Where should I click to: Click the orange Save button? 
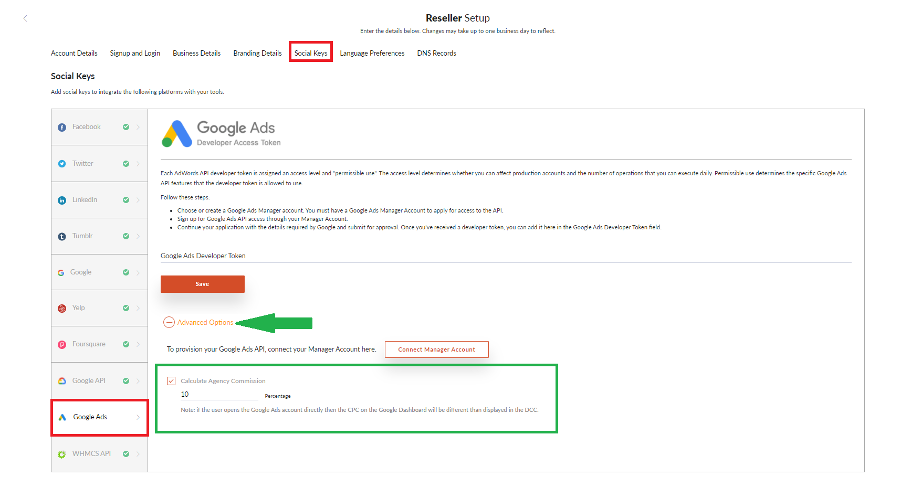click(x=203, y=284)
